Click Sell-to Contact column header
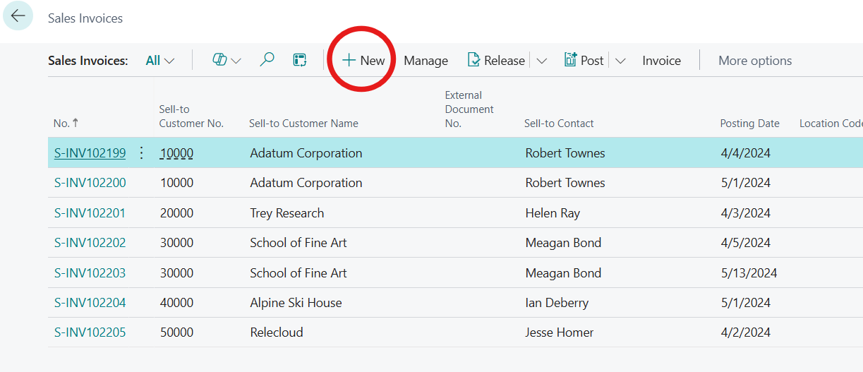The width and height of the screenshot is (863, 372). [559, 124]
